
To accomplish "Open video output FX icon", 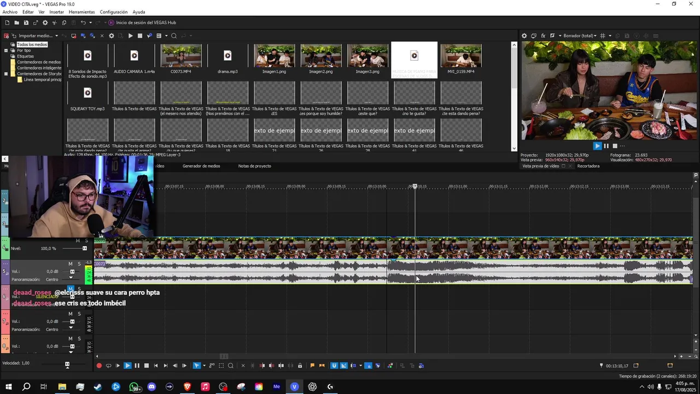I will tap(543, 36).
